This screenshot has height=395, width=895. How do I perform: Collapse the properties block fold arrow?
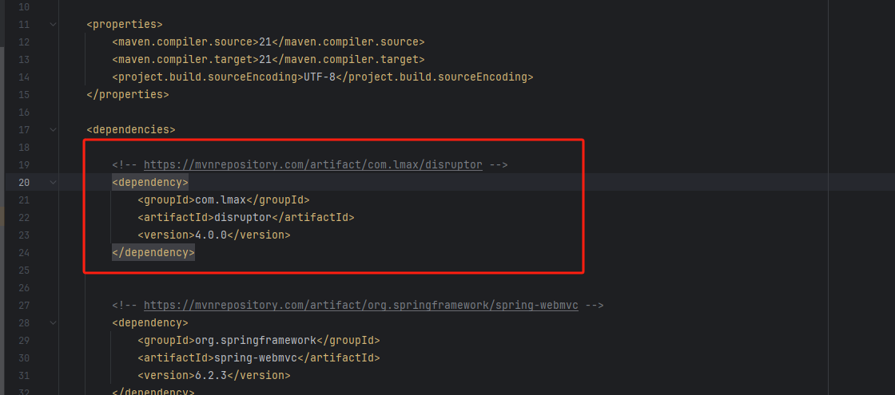[53, 25]
